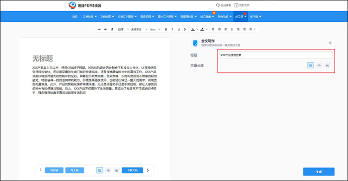The height and width of the screenshot is (181, 348).
Task: Open the 段落 paragraph style dropdown
Action: [x=123, y=29]
